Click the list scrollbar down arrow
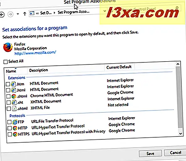This screenshot has height=161, width=186. coord(180,133)
